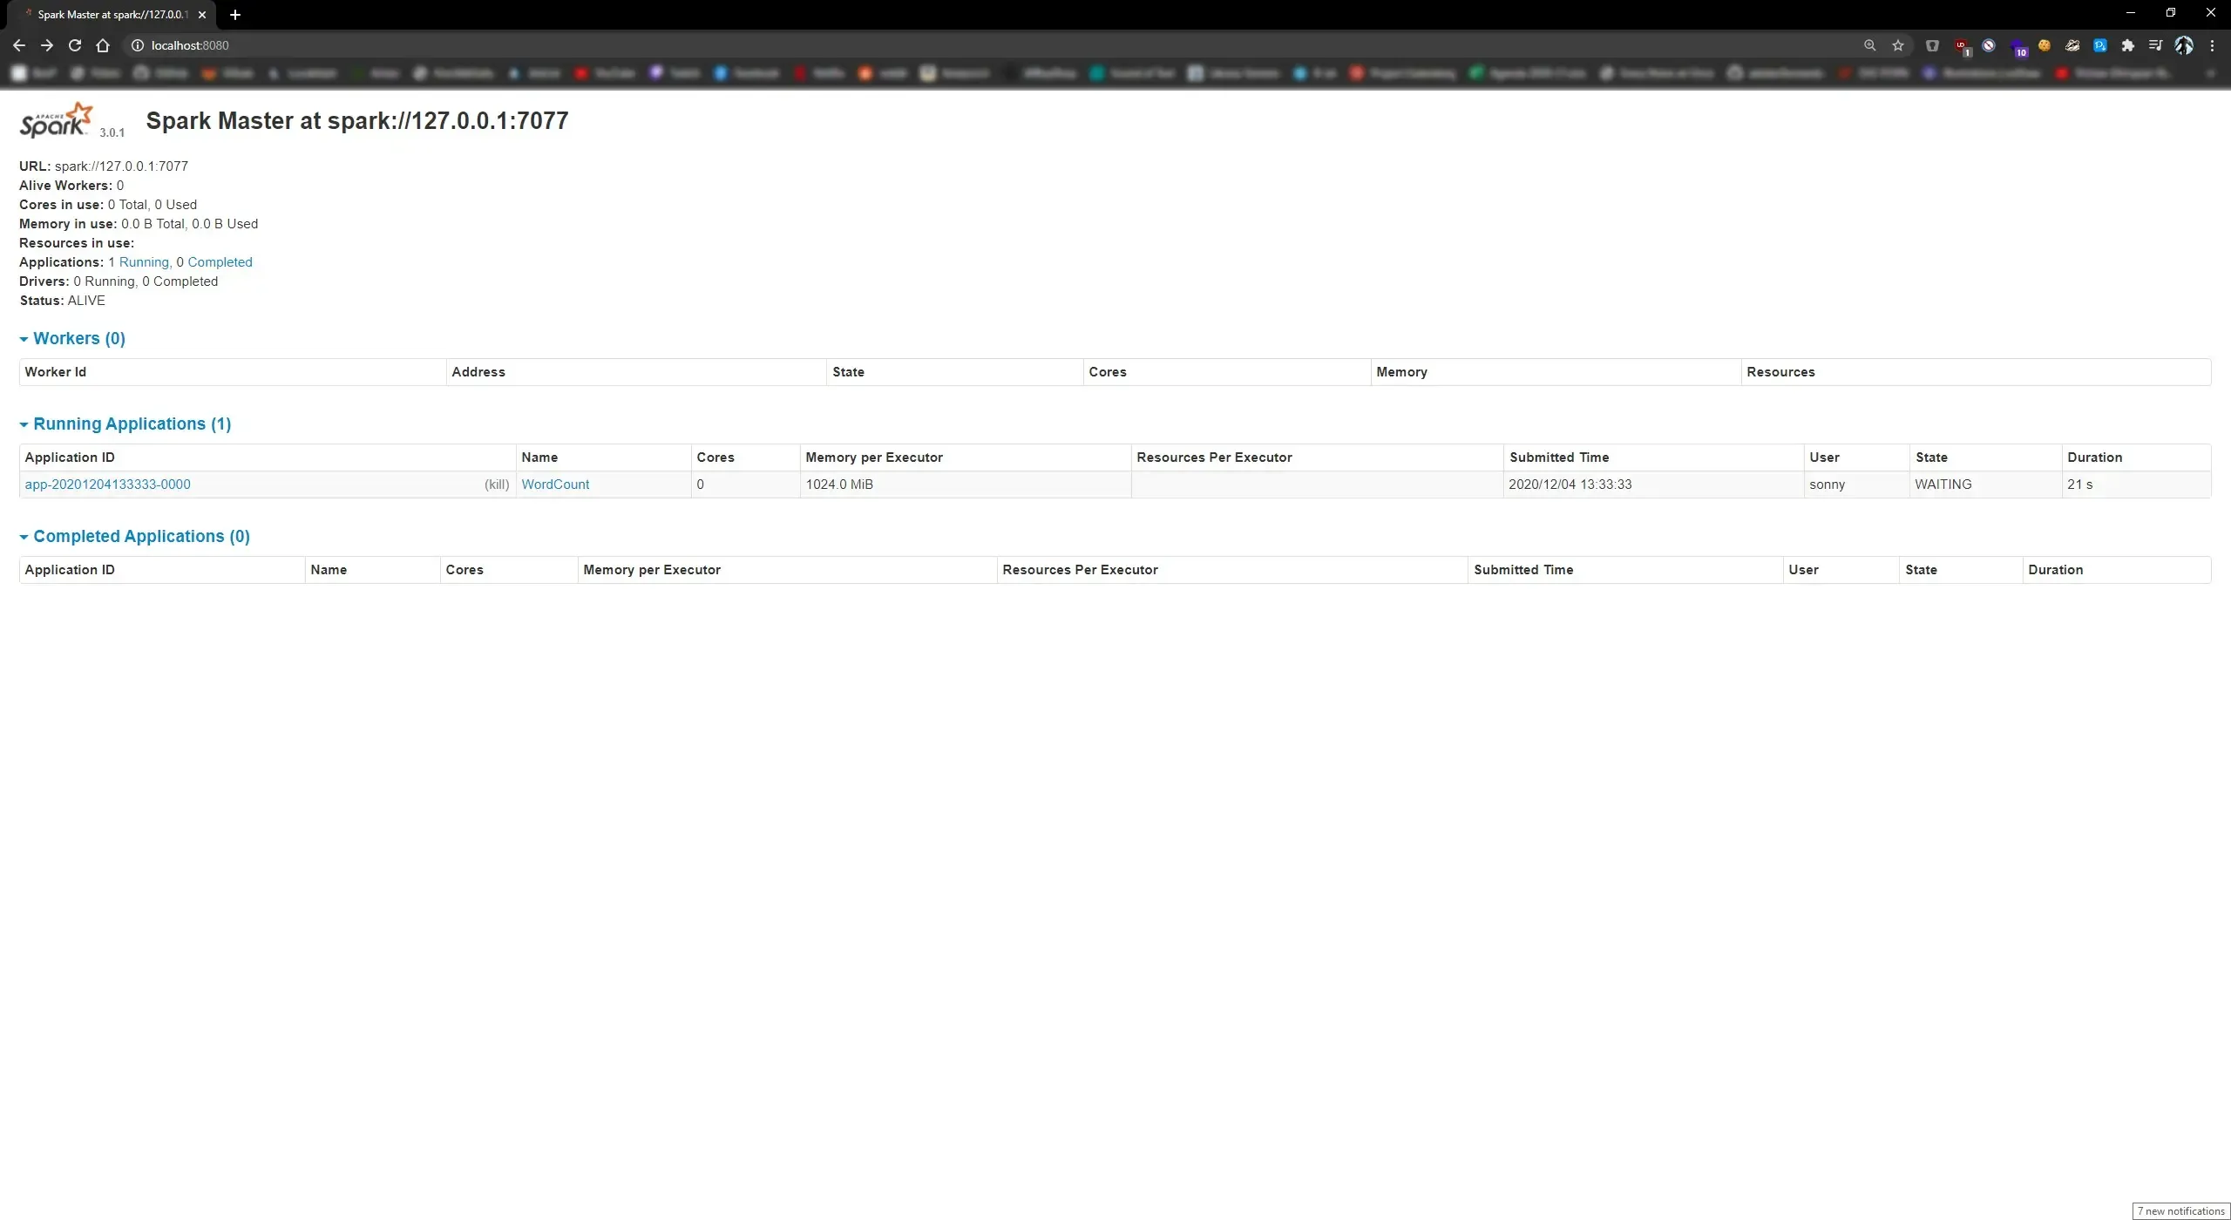Open the uBlock Origin extension icon

tap(1961, 45)
